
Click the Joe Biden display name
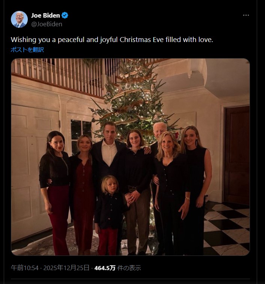pyautogui.click(x=45, y=15)
